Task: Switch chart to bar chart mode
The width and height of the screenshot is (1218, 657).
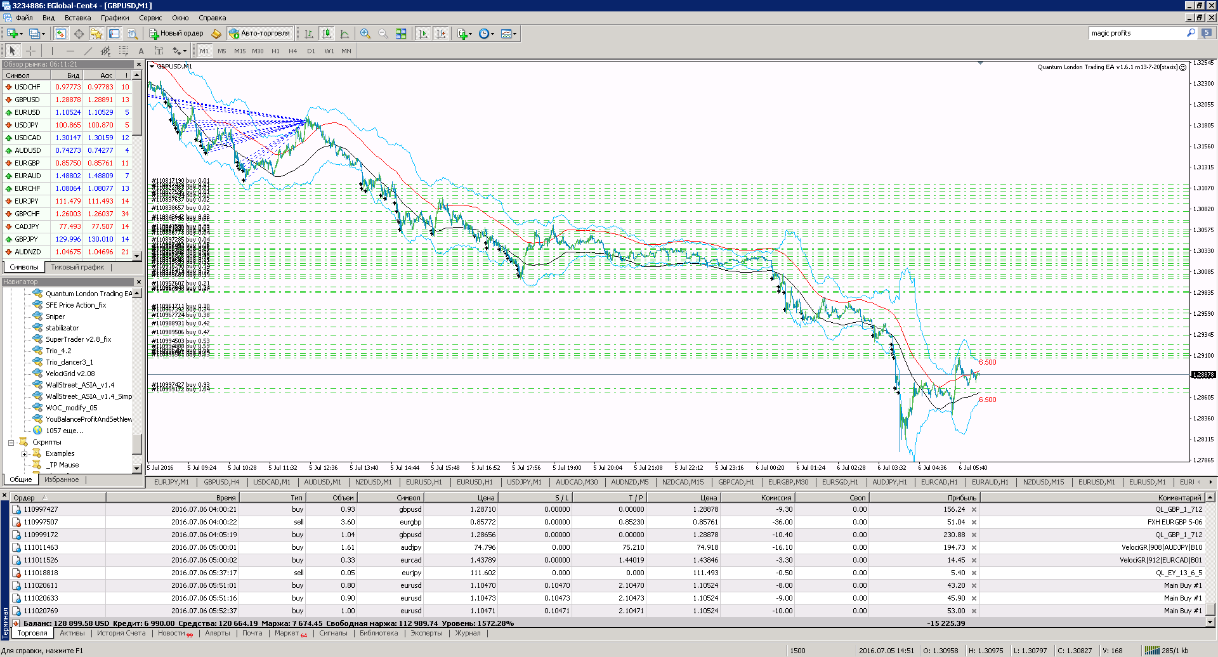Action: (x=309, y=34)
